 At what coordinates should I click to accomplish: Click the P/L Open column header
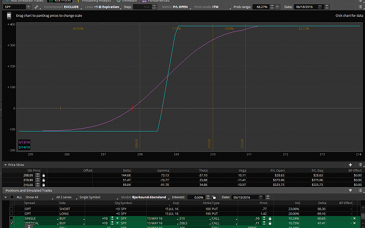tap(277, 171)
